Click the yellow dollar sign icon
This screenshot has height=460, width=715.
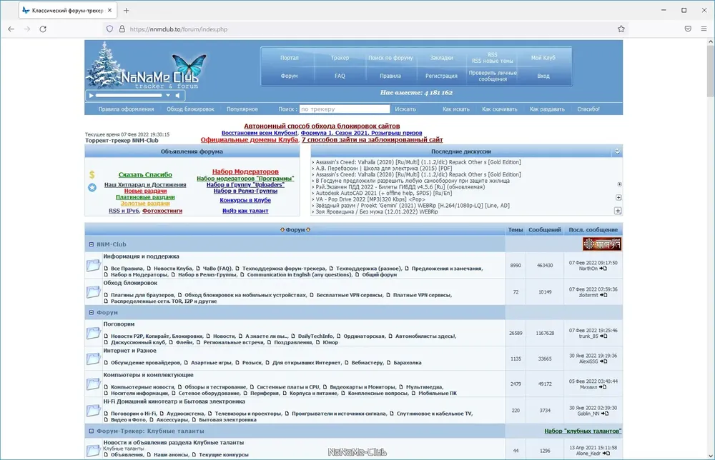(x=92, y=174)
